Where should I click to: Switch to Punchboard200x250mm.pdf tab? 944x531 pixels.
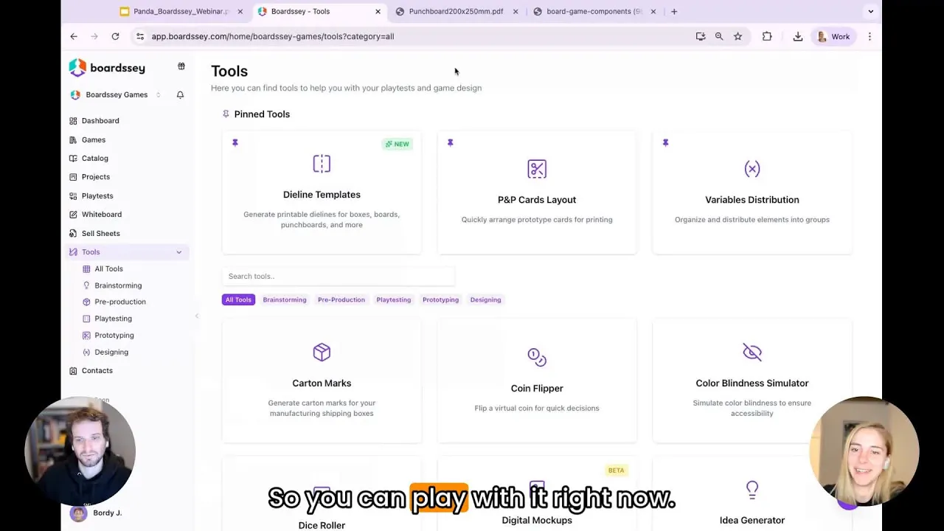[x=457, y=11]
